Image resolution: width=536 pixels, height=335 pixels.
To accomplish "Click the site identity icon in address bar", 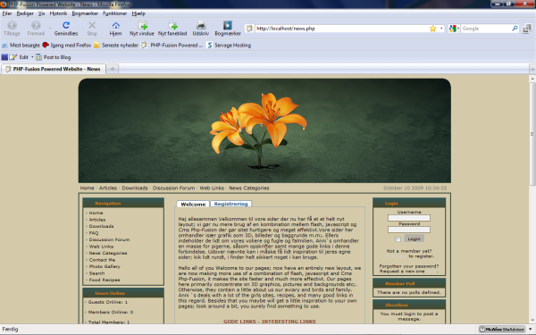I will (249, 29).
